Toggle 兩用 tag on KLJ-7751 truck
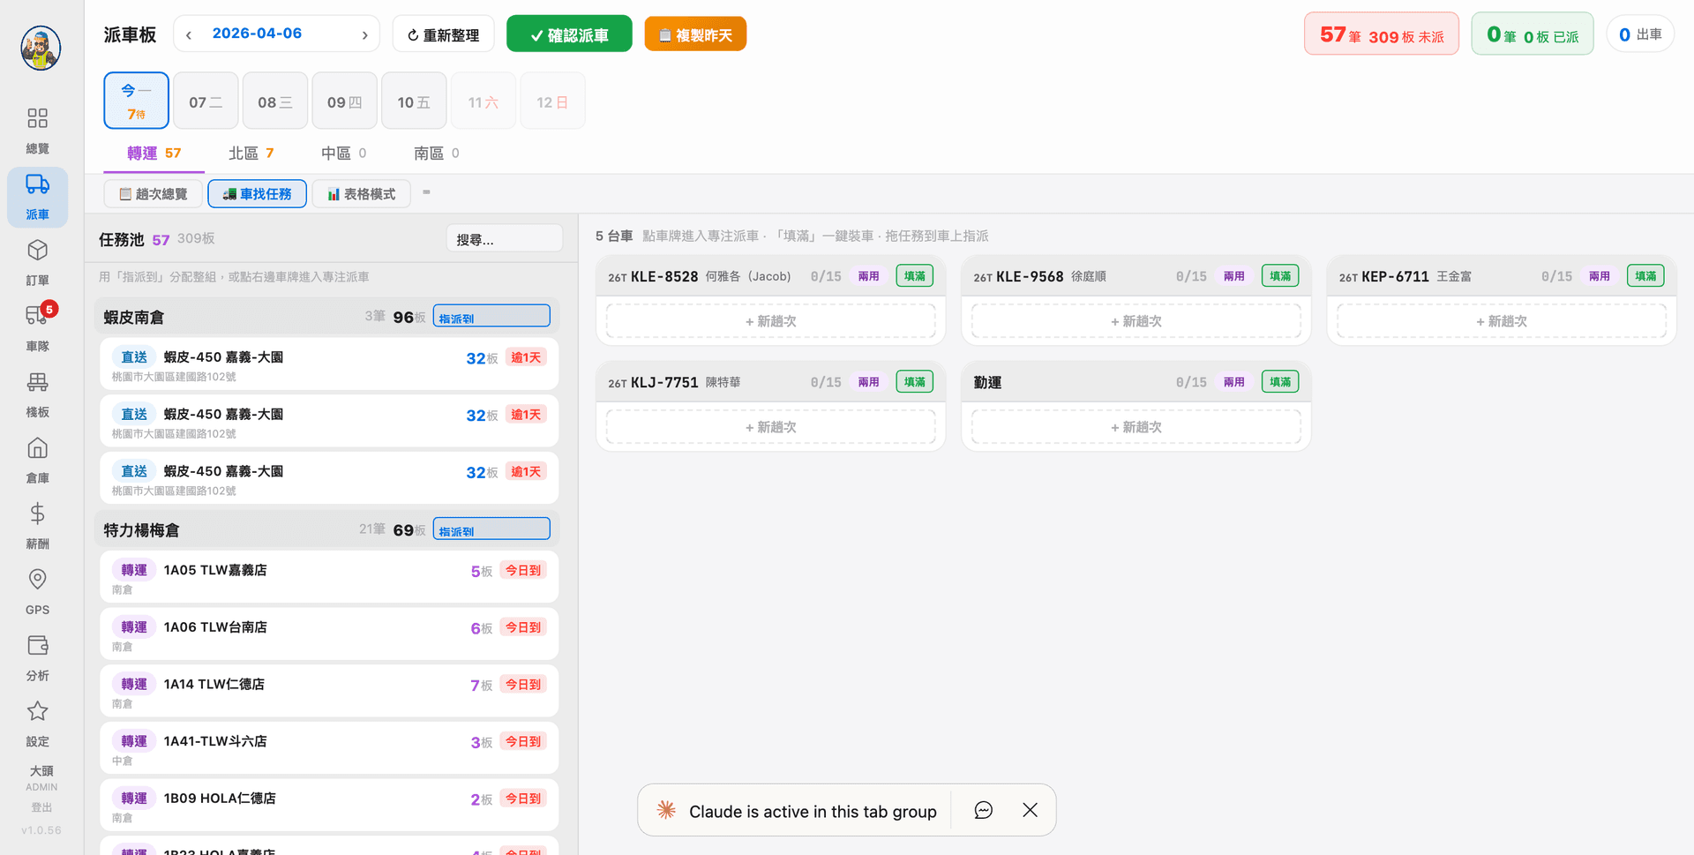Viewport: 1694px width, 855px height. tap(868, 382)
